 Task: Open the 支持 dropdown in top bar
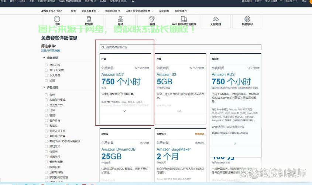pyautogui.click(x=258, y=1)
